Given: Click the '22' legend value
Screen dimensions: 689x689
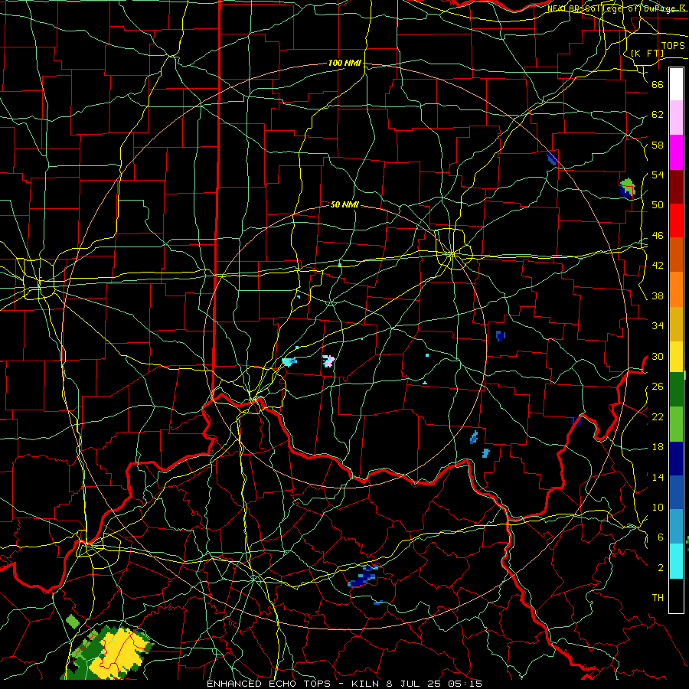Looking at the screenshot, I should 658,416.
